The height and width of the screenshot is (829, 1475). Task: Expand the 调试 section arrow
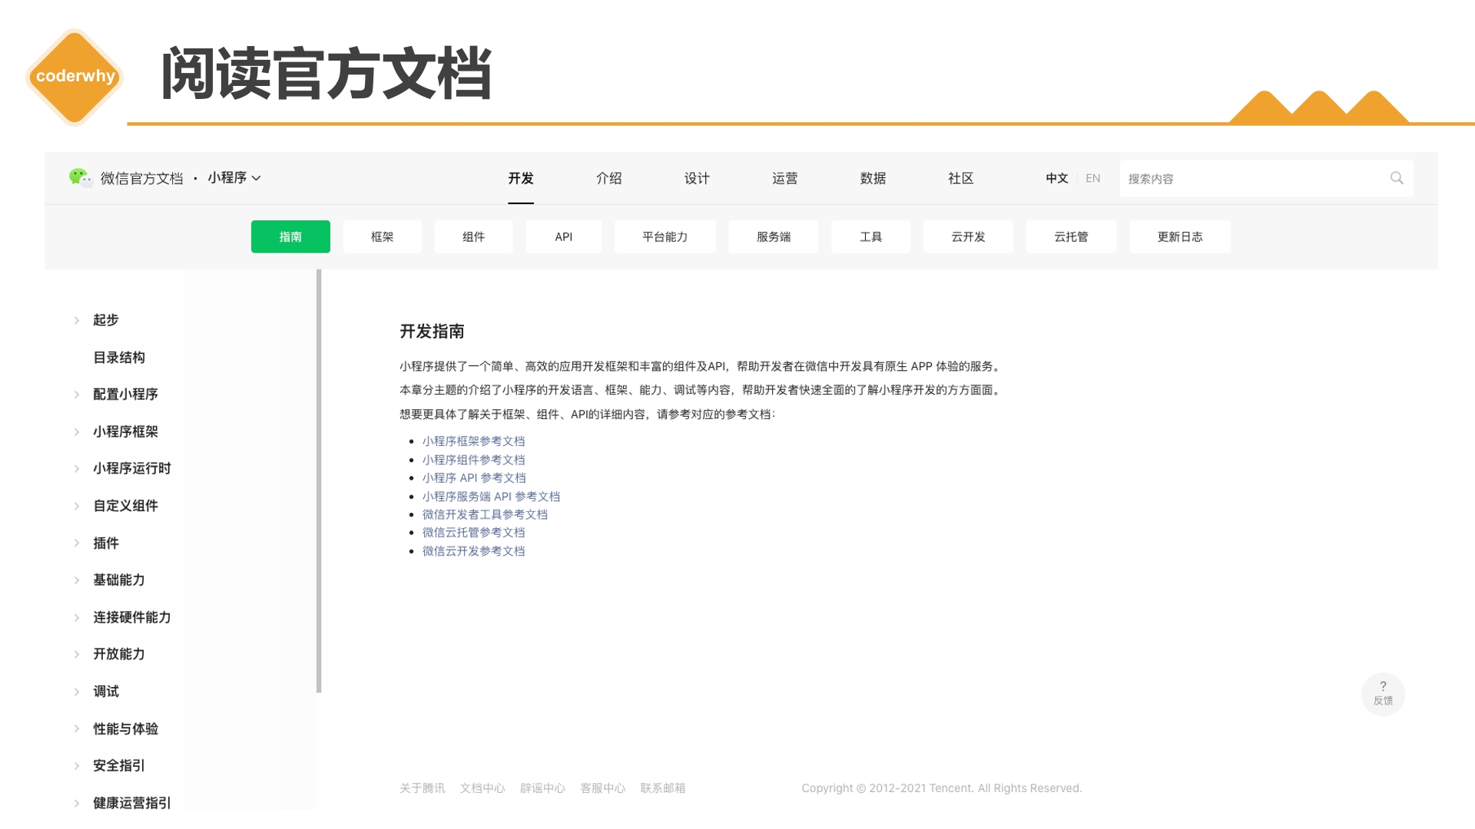[77, 692]
